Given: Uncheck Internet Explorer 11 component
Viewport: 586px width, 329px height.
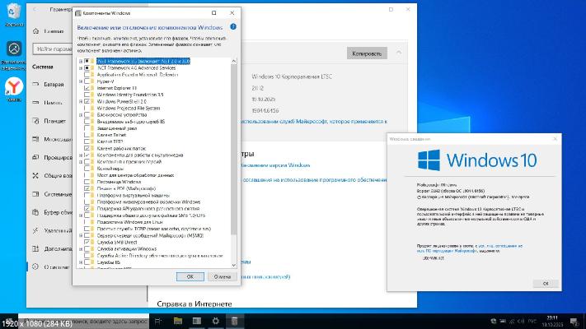Looking at the screenshot, I should [87, 87].
